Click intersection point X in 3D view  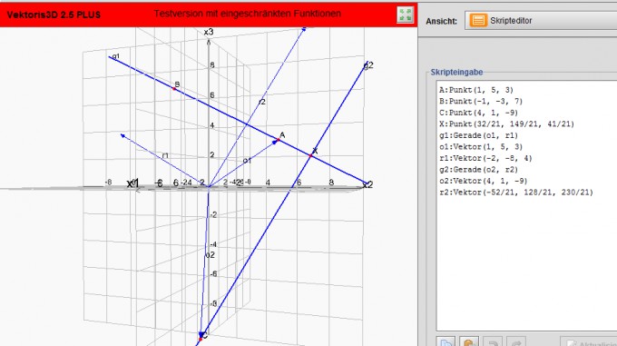[x=310, y=156]
